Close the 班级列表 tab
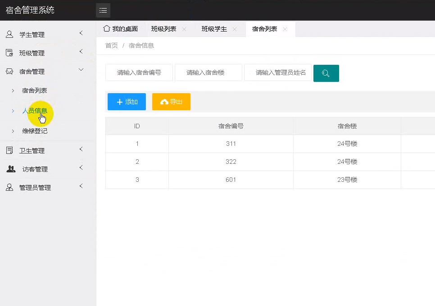Screen dimensions: 435x306 click(184, 29)
